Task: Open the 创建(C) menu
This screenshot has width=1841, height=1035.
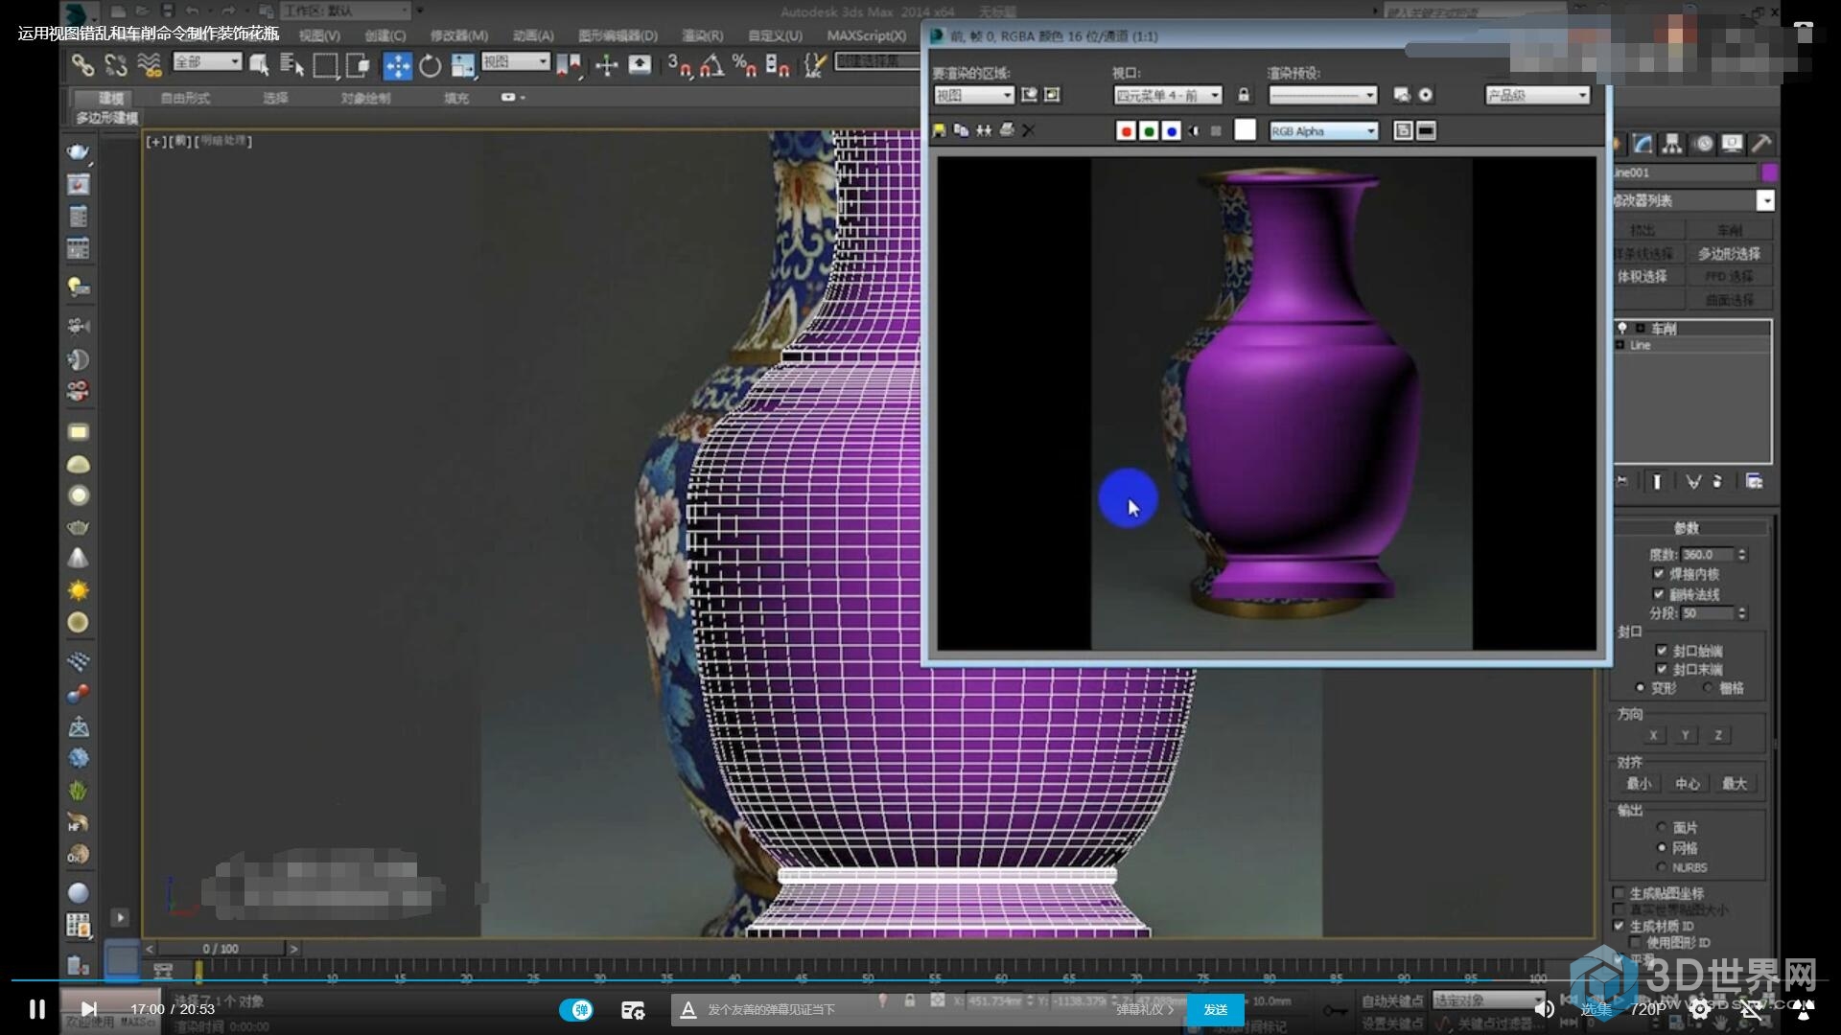Action: point(385,35)
